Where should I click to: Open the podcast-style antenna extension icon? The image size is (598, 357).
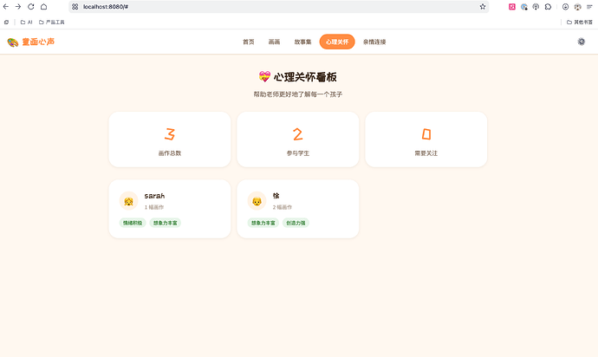coord(536,6)
